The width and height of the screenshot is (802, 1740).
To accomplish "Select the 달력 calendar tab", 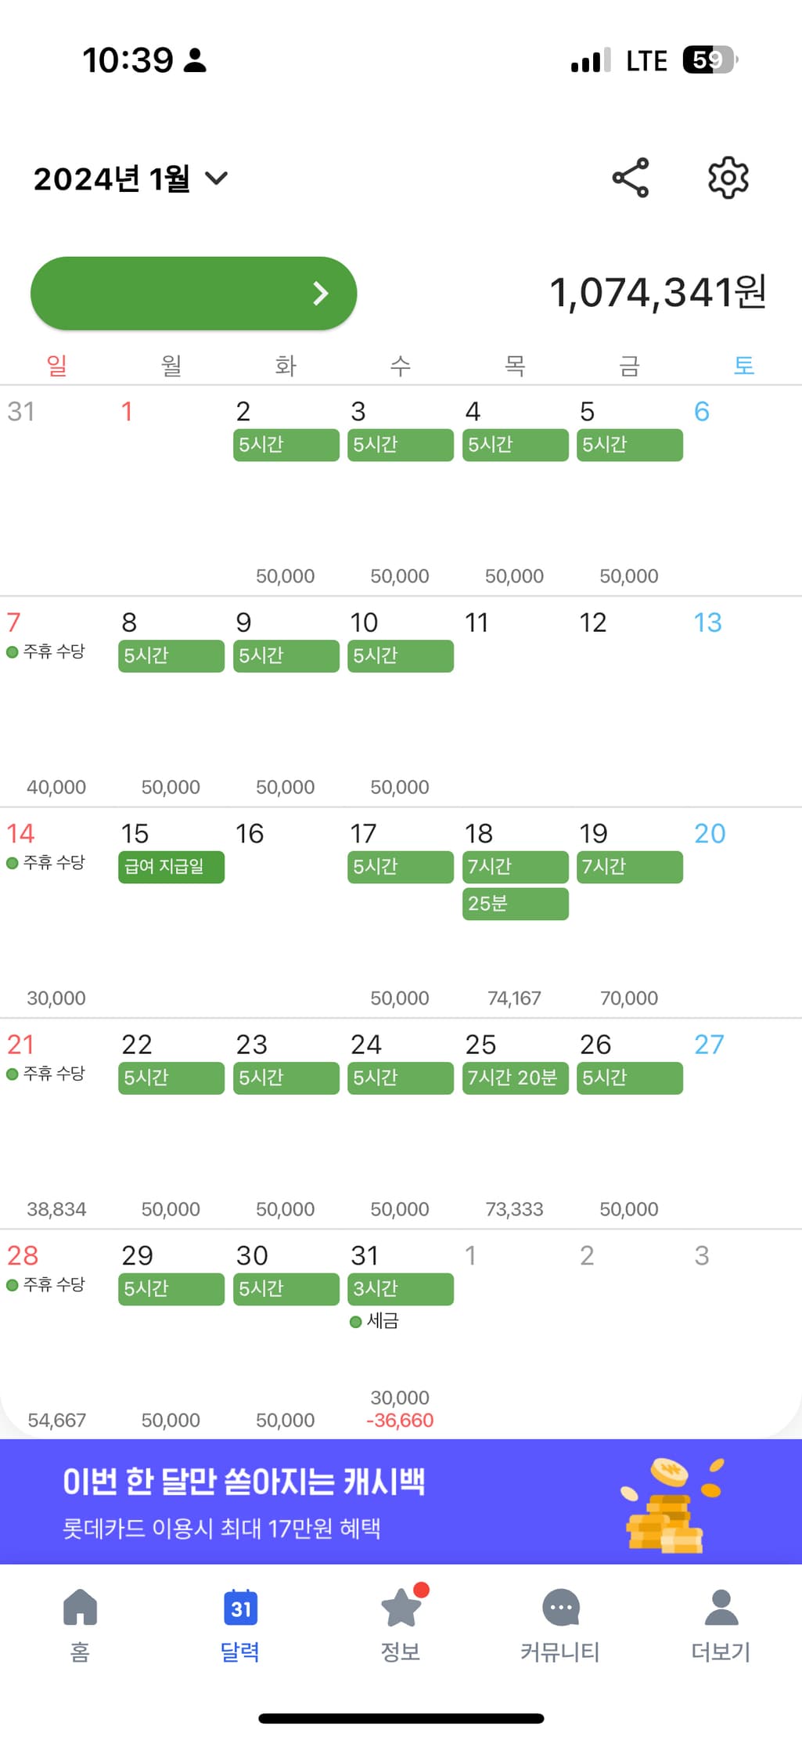I will [x=240, y=1625].
